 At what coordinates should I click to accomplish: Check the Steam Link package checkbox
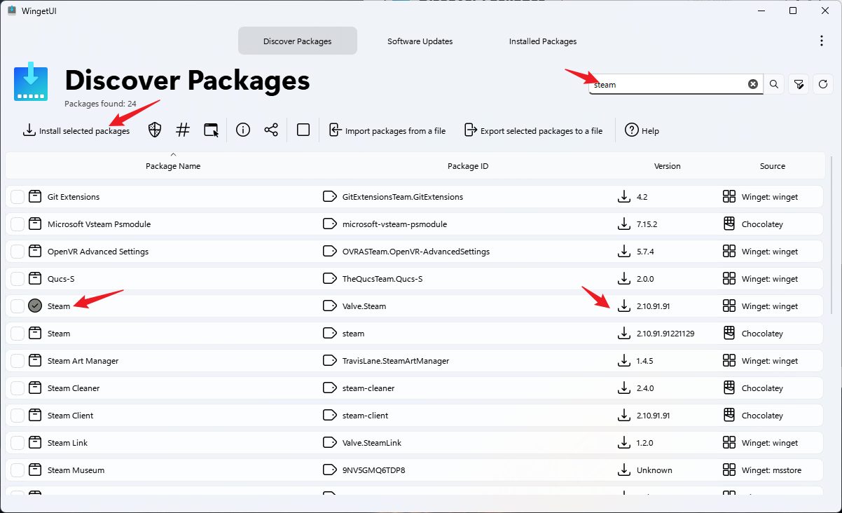(18, 443)
